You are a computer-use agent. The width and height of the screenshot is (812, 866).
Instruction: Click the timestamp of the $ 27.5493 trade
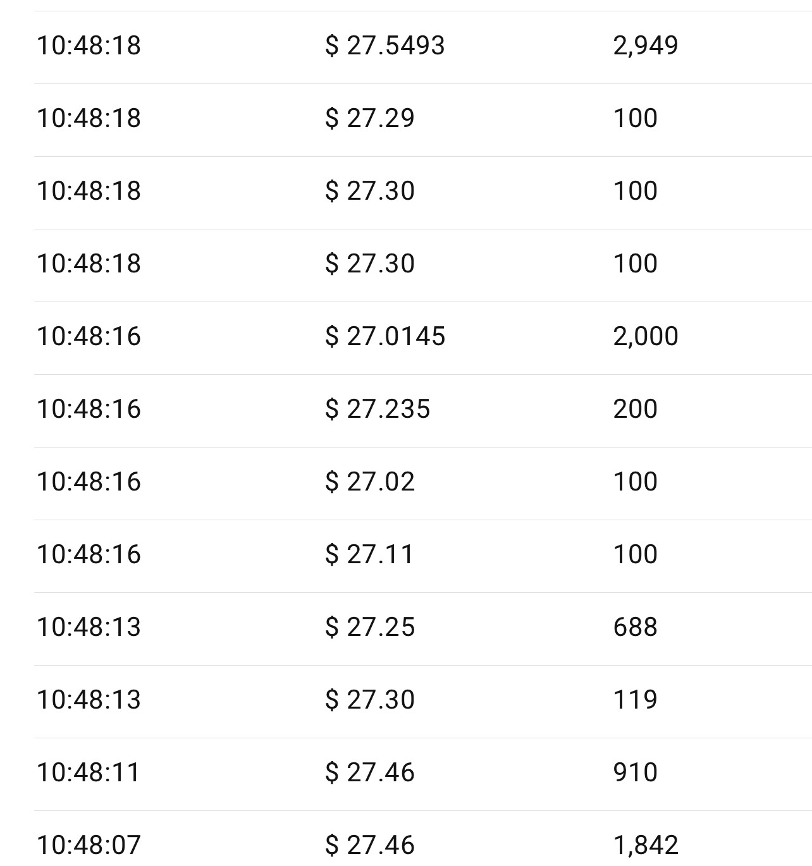89,46
